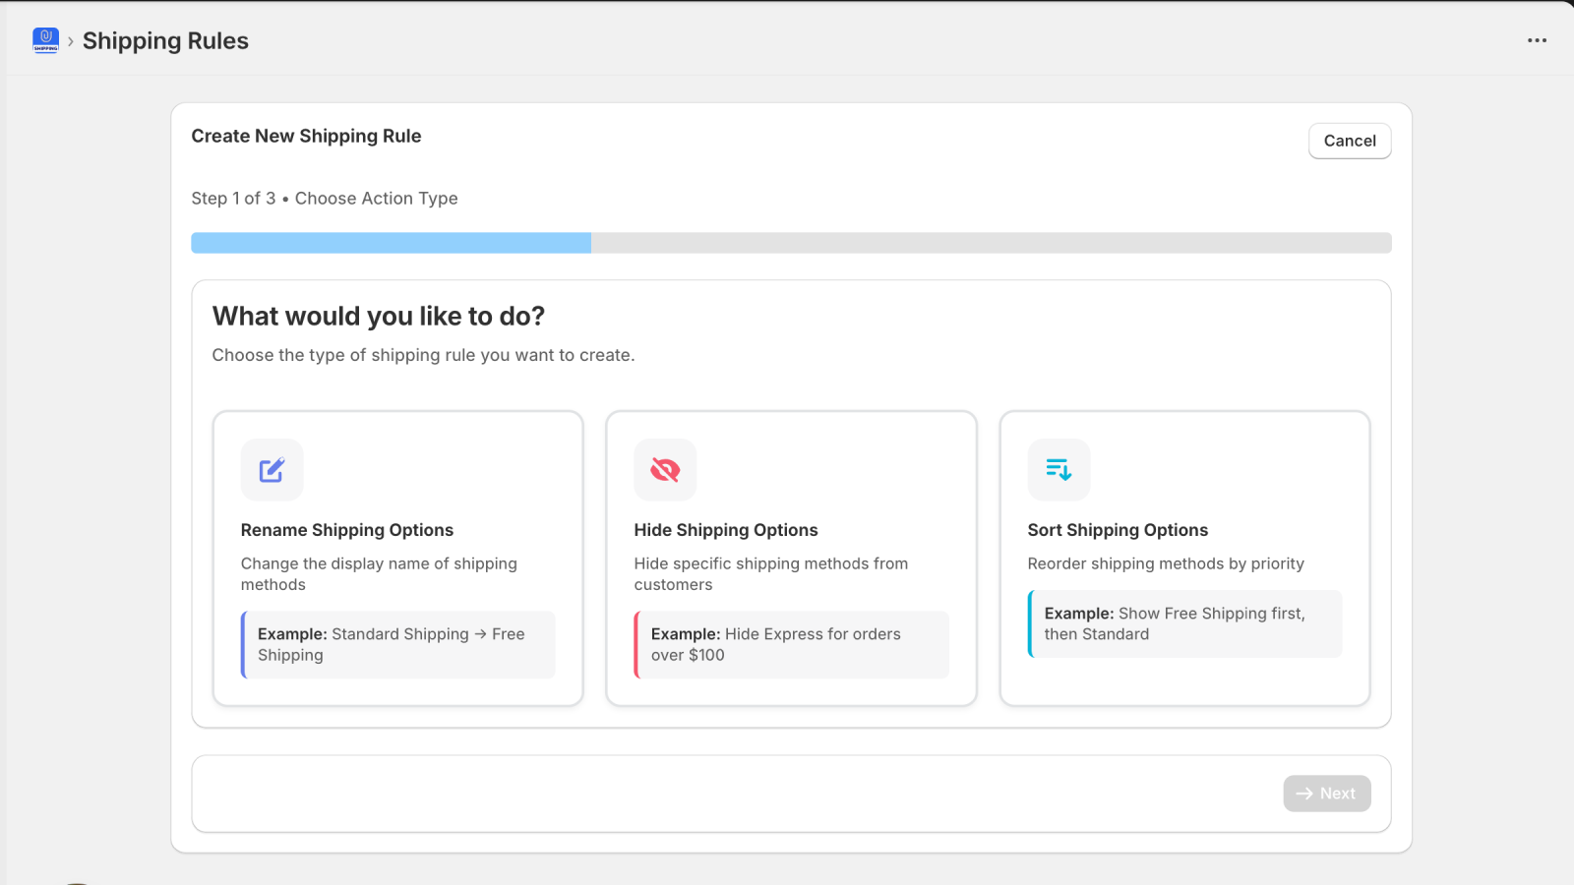Click 'Change the display name' description text
The height and width of the screenshot is (885, 1574).
(379, 573)
